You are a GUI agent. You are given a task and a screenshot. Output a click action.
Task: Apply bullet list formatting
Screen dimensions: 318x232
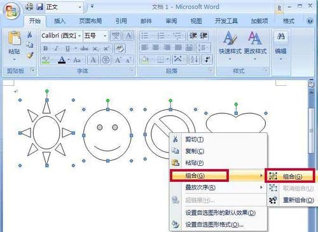pyautogui.click(x=144, y=36)
